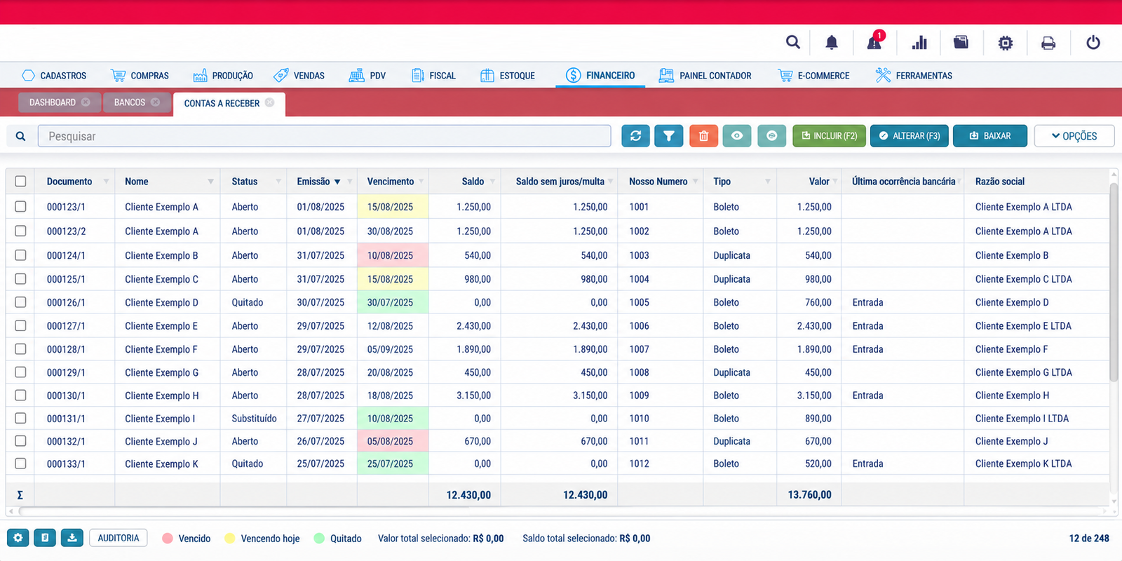Click the search magnifier in top header
This screenshot has height=561, width=1122.
[x=793, y=42]
